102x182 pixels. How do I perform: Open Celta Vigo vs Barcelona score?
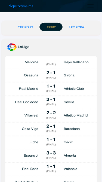51,126
